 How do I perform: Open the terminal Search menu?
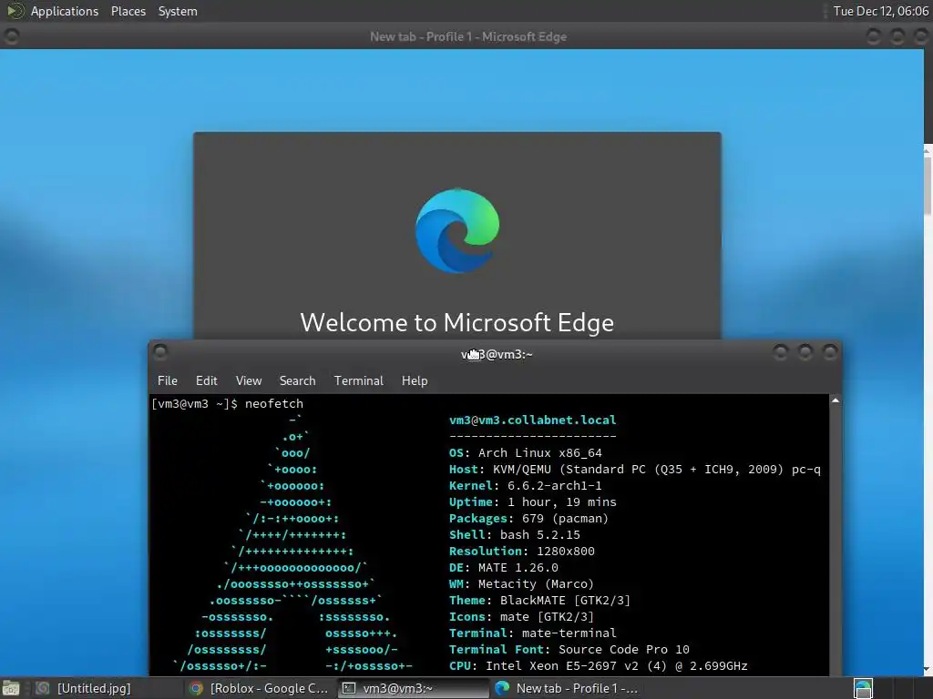click(298, 380)
